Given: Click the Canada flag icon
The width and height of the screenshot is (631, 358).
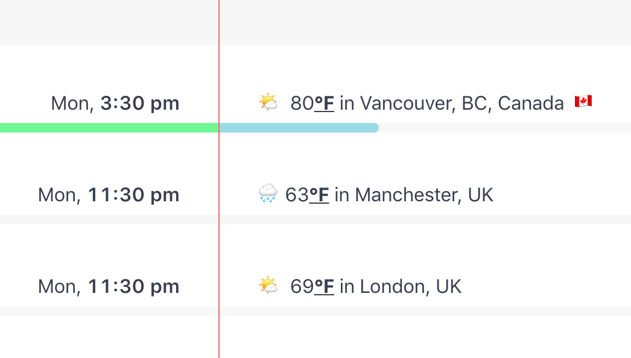Looking at the screenshot, I should tap(583, 102).
